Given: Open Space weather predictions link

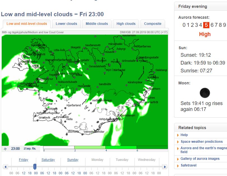Looking at the screenshot, I should [202, 142].
